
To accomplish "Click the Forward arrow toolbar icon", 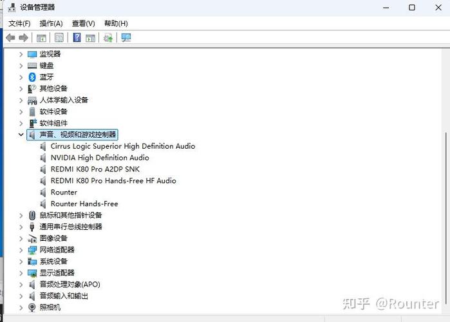I will pos(23,37).
